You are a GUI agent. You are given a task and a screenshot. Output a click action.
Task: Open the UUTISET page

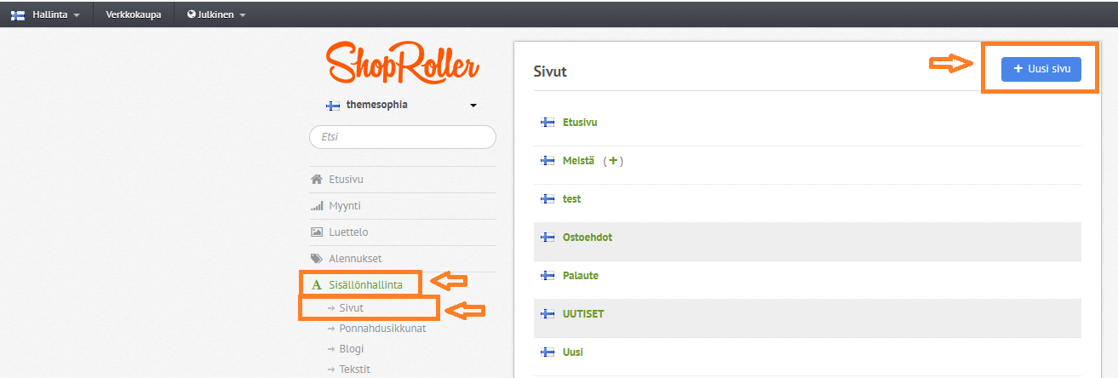[x=584, y=314]
